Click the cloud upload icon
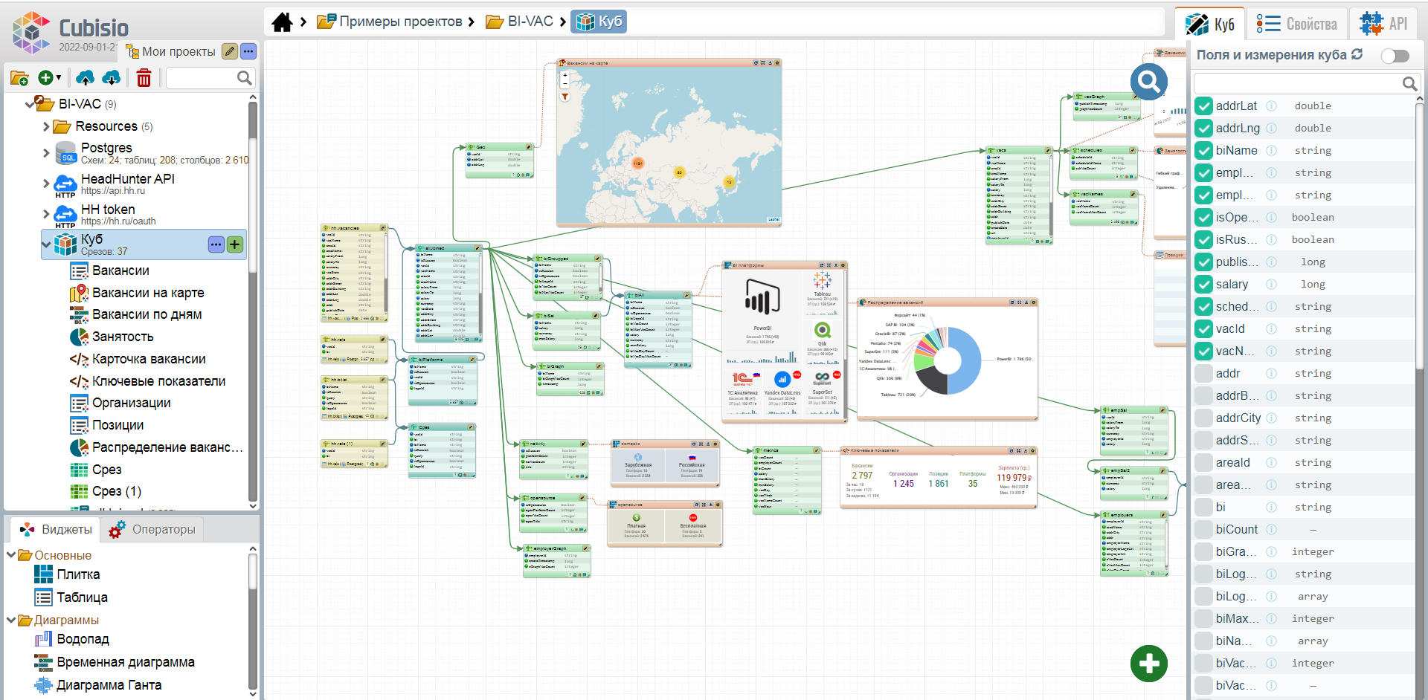1428x700 pixels. (86, 78)
